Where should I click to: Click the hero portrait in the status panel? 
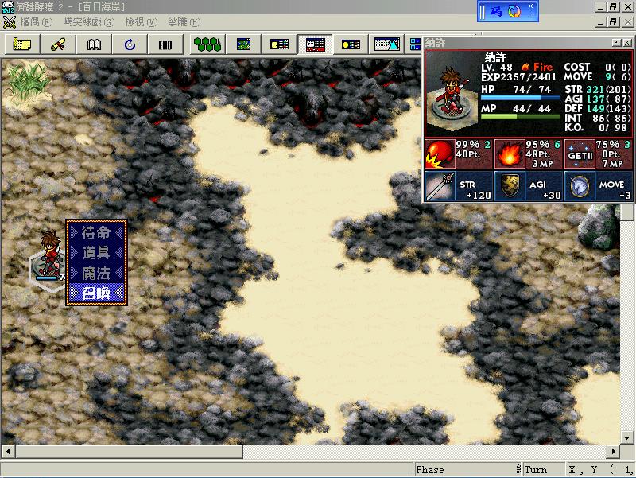[452, 96]
